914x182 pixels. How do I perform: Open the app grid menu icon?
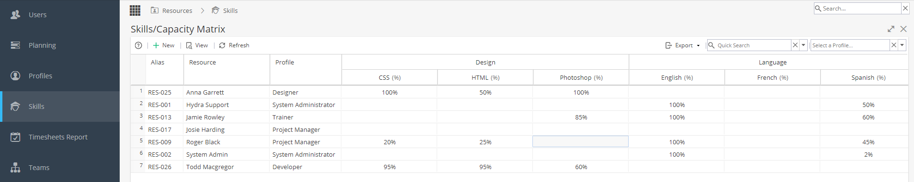135,10
